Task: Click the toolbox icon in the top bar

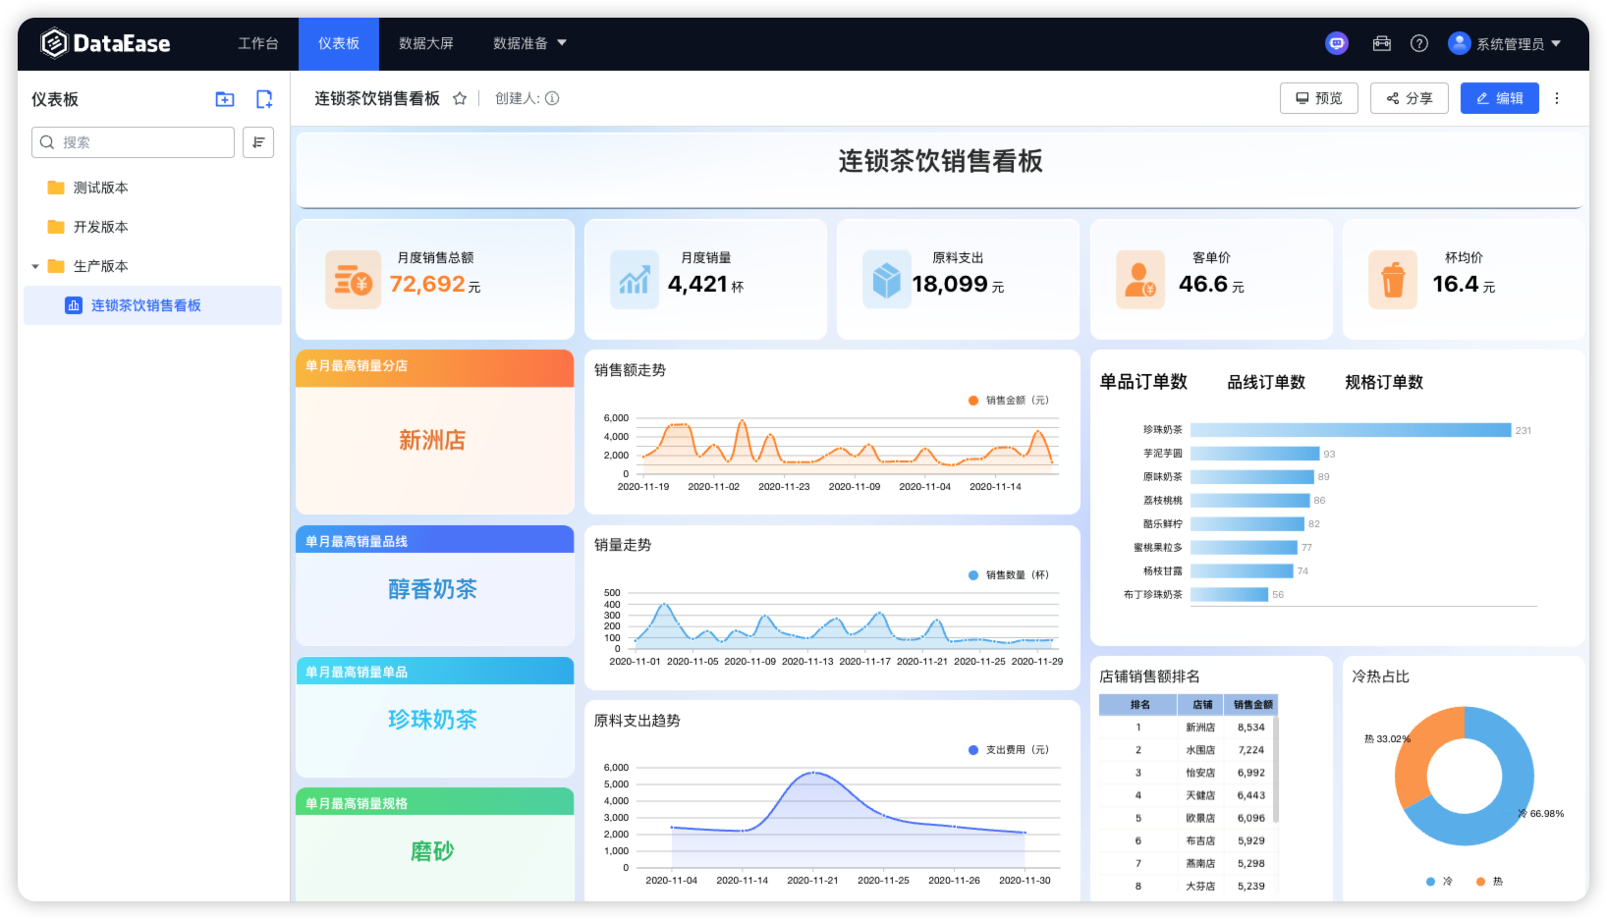Action: (x=1381, y=43)
